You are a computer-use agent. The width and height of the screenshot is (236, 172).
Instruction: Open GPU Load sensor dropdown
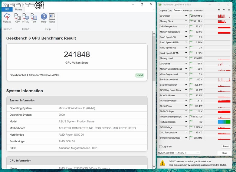click(x=186, y=64)
